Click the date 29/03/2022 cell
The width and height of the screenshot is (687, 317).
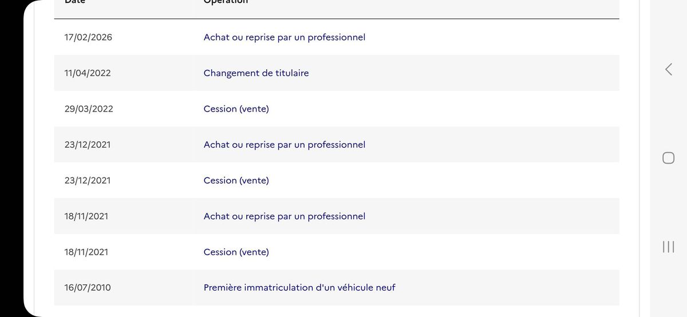(x=89, y=109)
